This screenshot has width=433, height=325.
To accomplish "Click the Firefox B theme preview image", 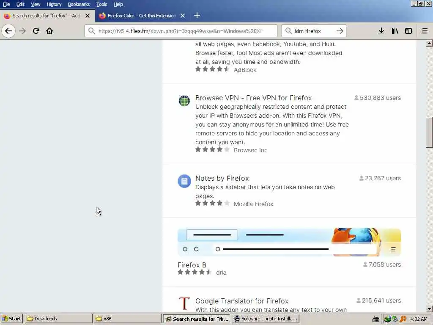I will [x=289, y=242].
